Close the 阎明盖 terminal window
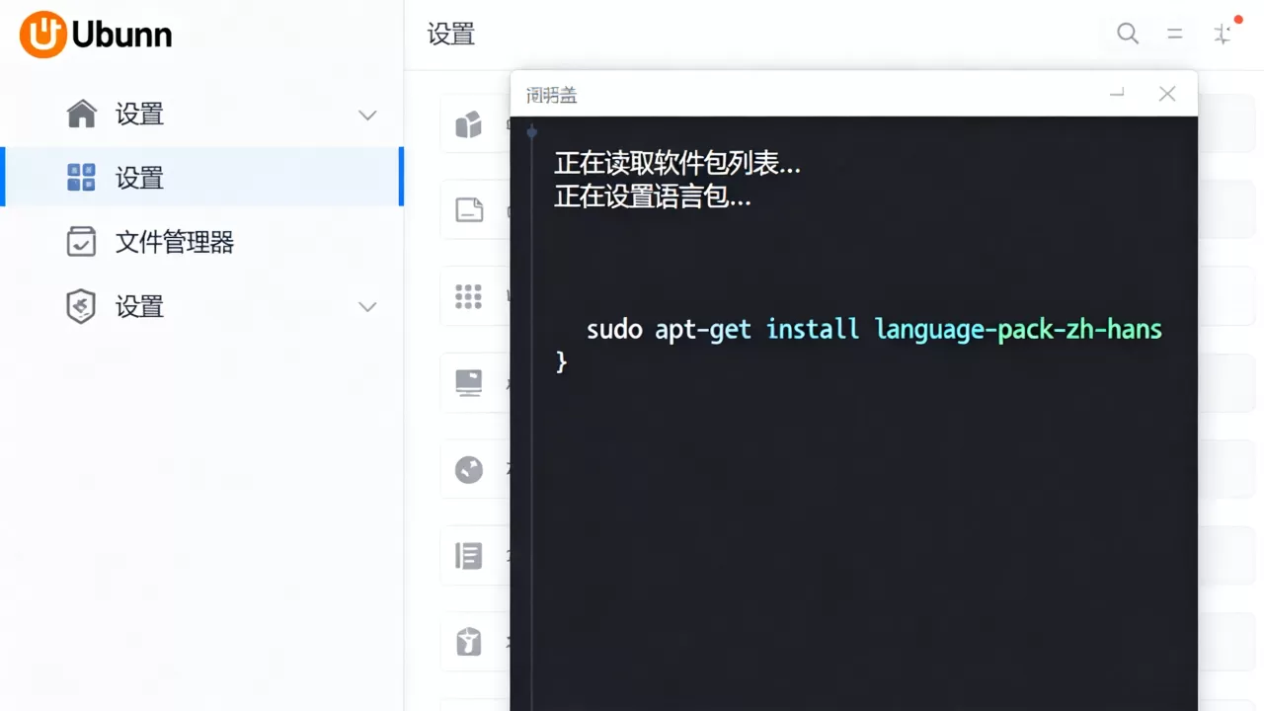Image resolution: width=1264 pixels, height=711 pixels. (1167, 94)
